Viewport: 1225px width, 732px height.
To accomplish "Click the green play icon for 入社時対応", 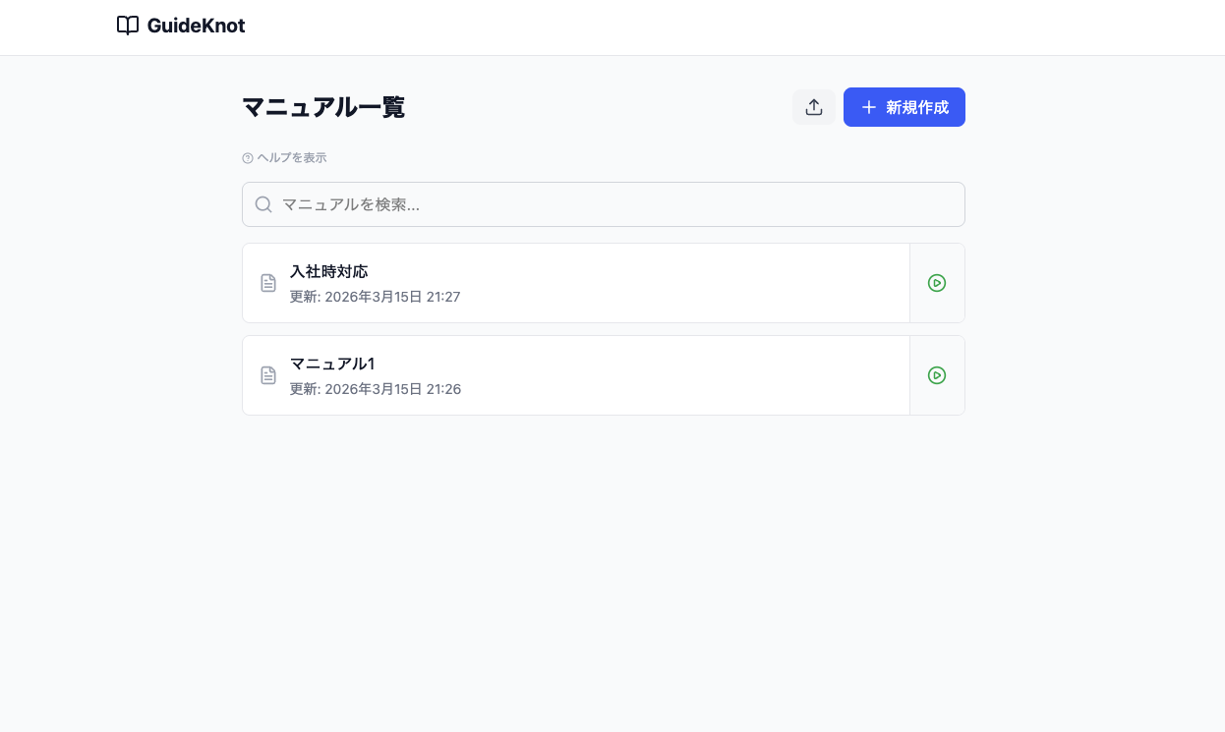I will tap(937, 283).
